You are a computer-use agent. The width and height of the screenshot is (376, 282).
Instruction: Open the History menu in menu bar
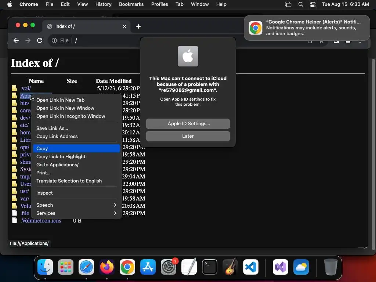(103, 4)
